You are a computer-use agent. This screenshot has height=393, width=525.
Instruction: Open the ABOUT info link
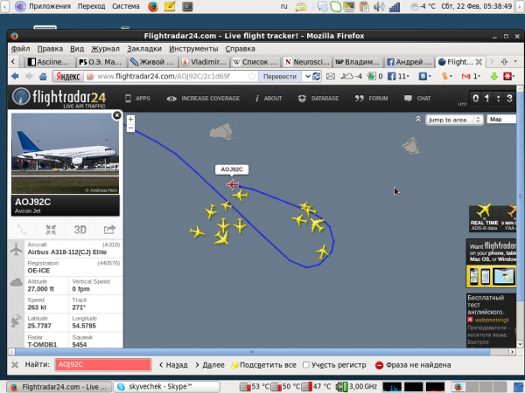(269, 98)
